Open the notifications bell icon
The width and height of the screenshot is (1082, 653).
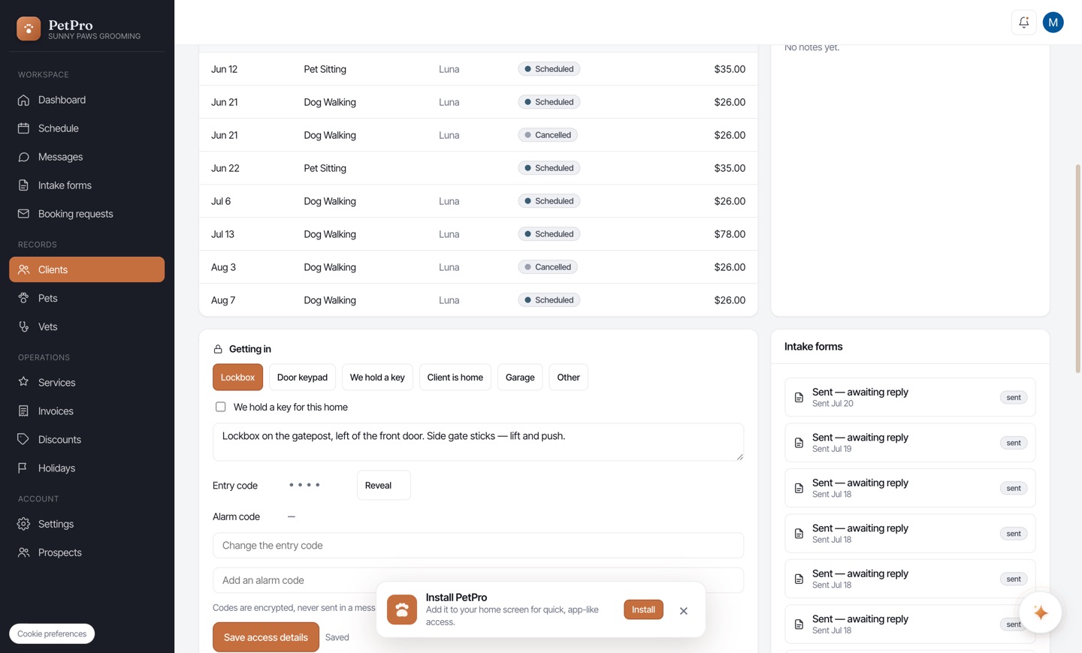pos(1023,23)
